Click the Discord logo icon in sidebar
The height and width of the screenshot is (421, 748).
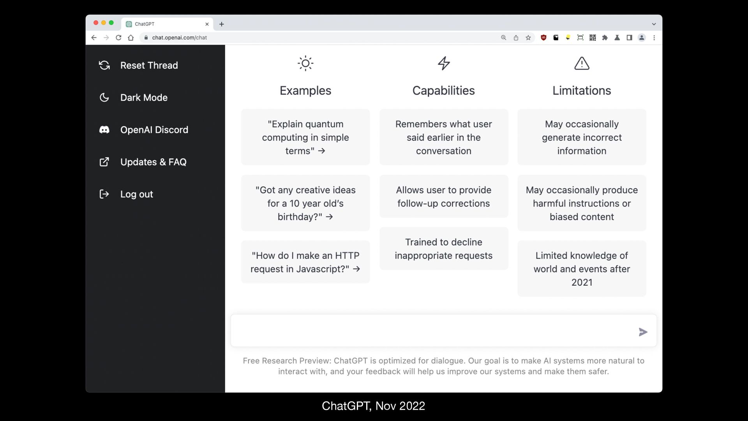click(104, 130)
